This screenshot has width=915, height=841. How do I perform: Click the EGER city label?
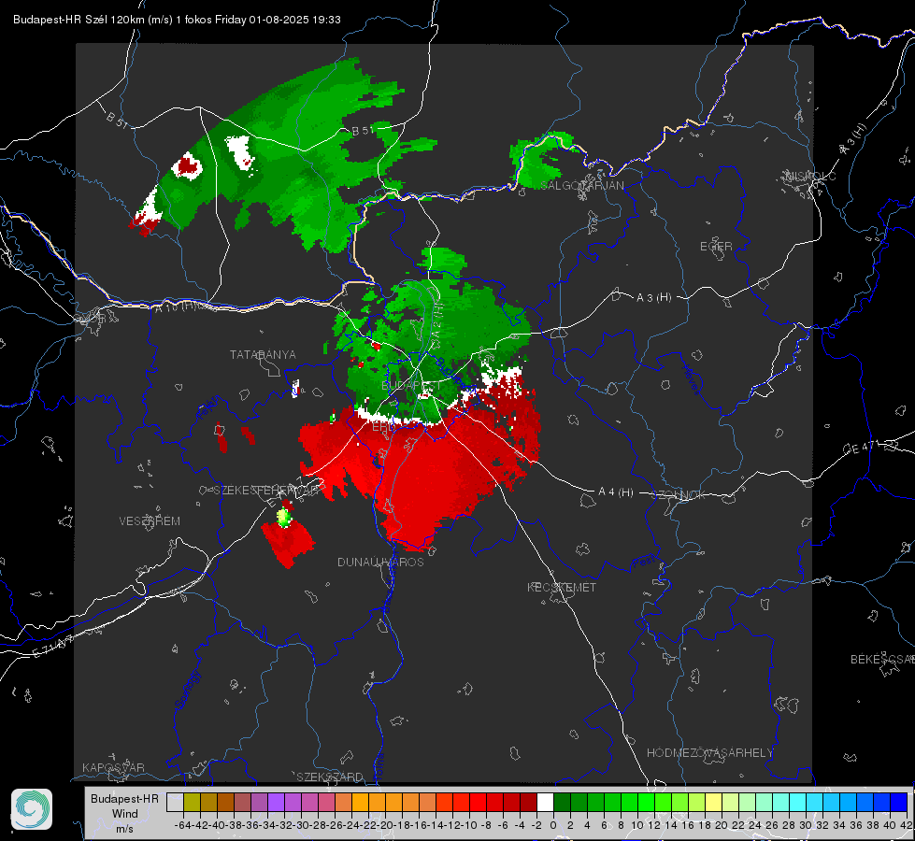(716, 247)
